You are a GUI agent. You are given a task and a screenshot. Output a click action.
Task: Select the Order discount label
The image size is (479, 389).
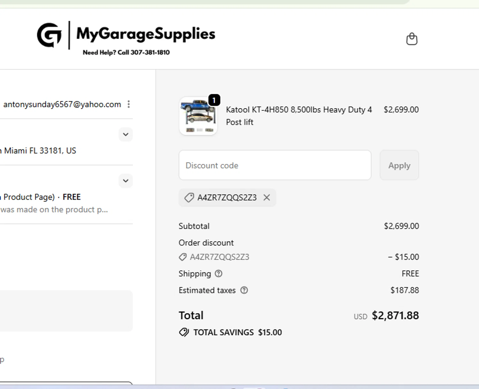point(206,243)
